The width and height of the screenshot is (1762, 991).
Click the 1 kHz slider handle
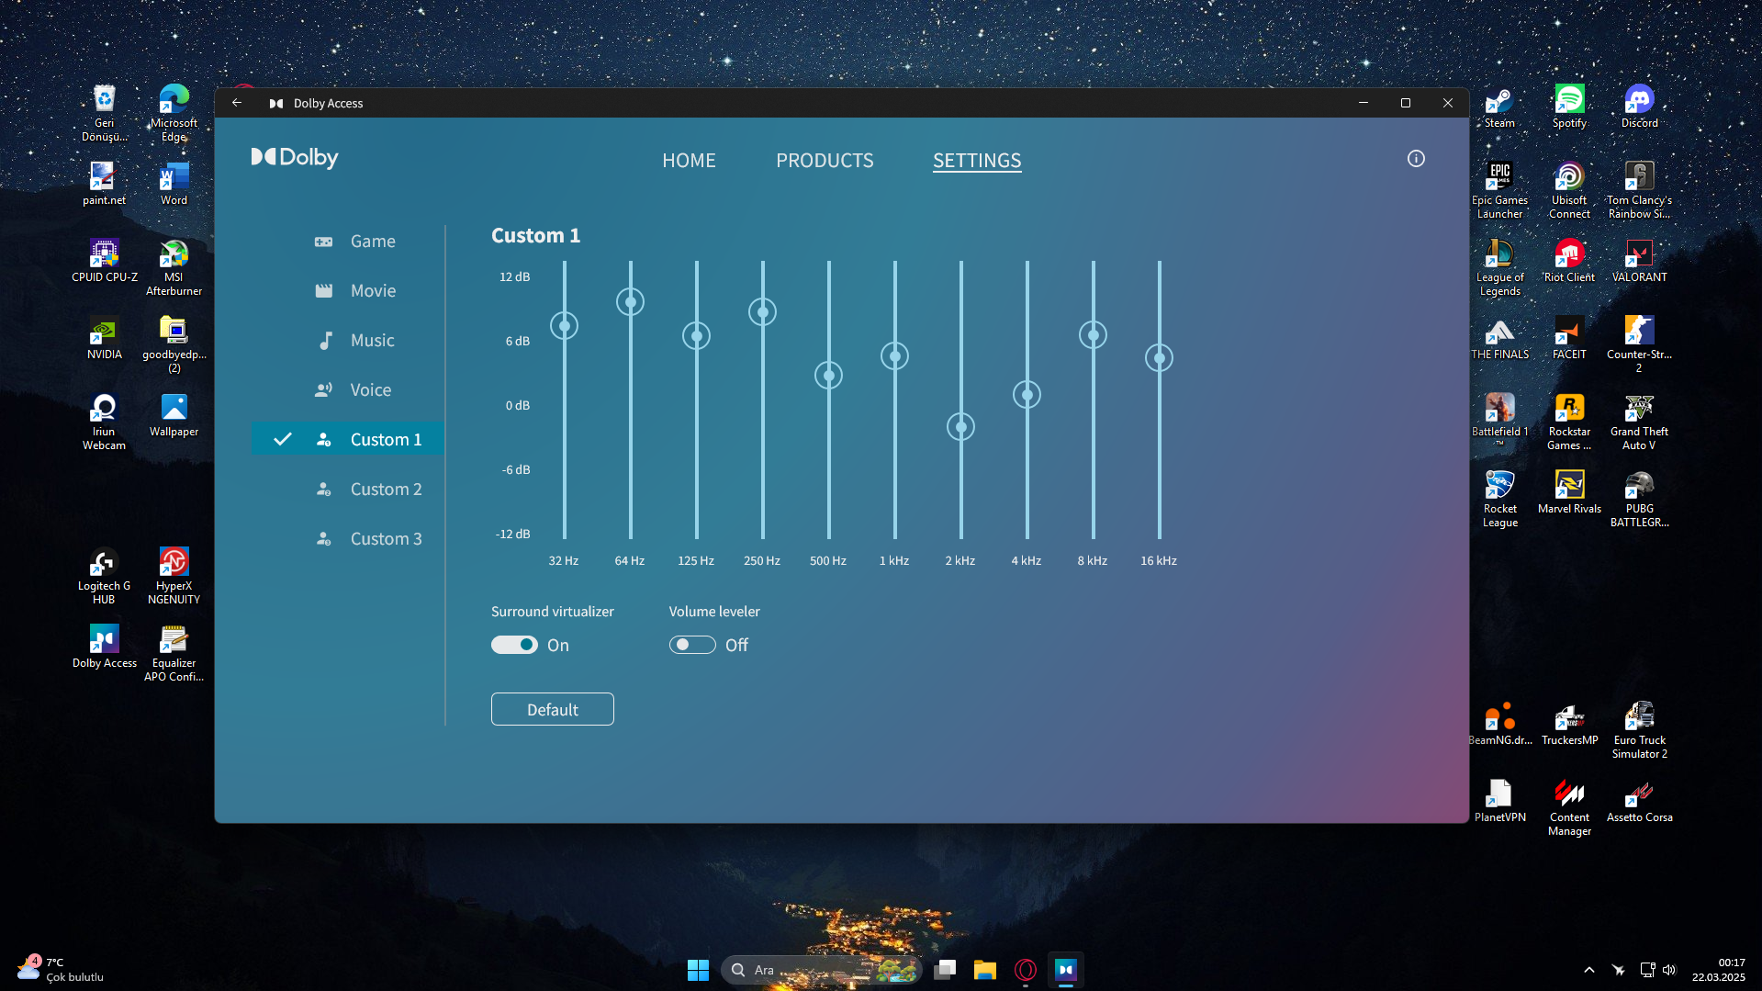click(x=894, y=356)
